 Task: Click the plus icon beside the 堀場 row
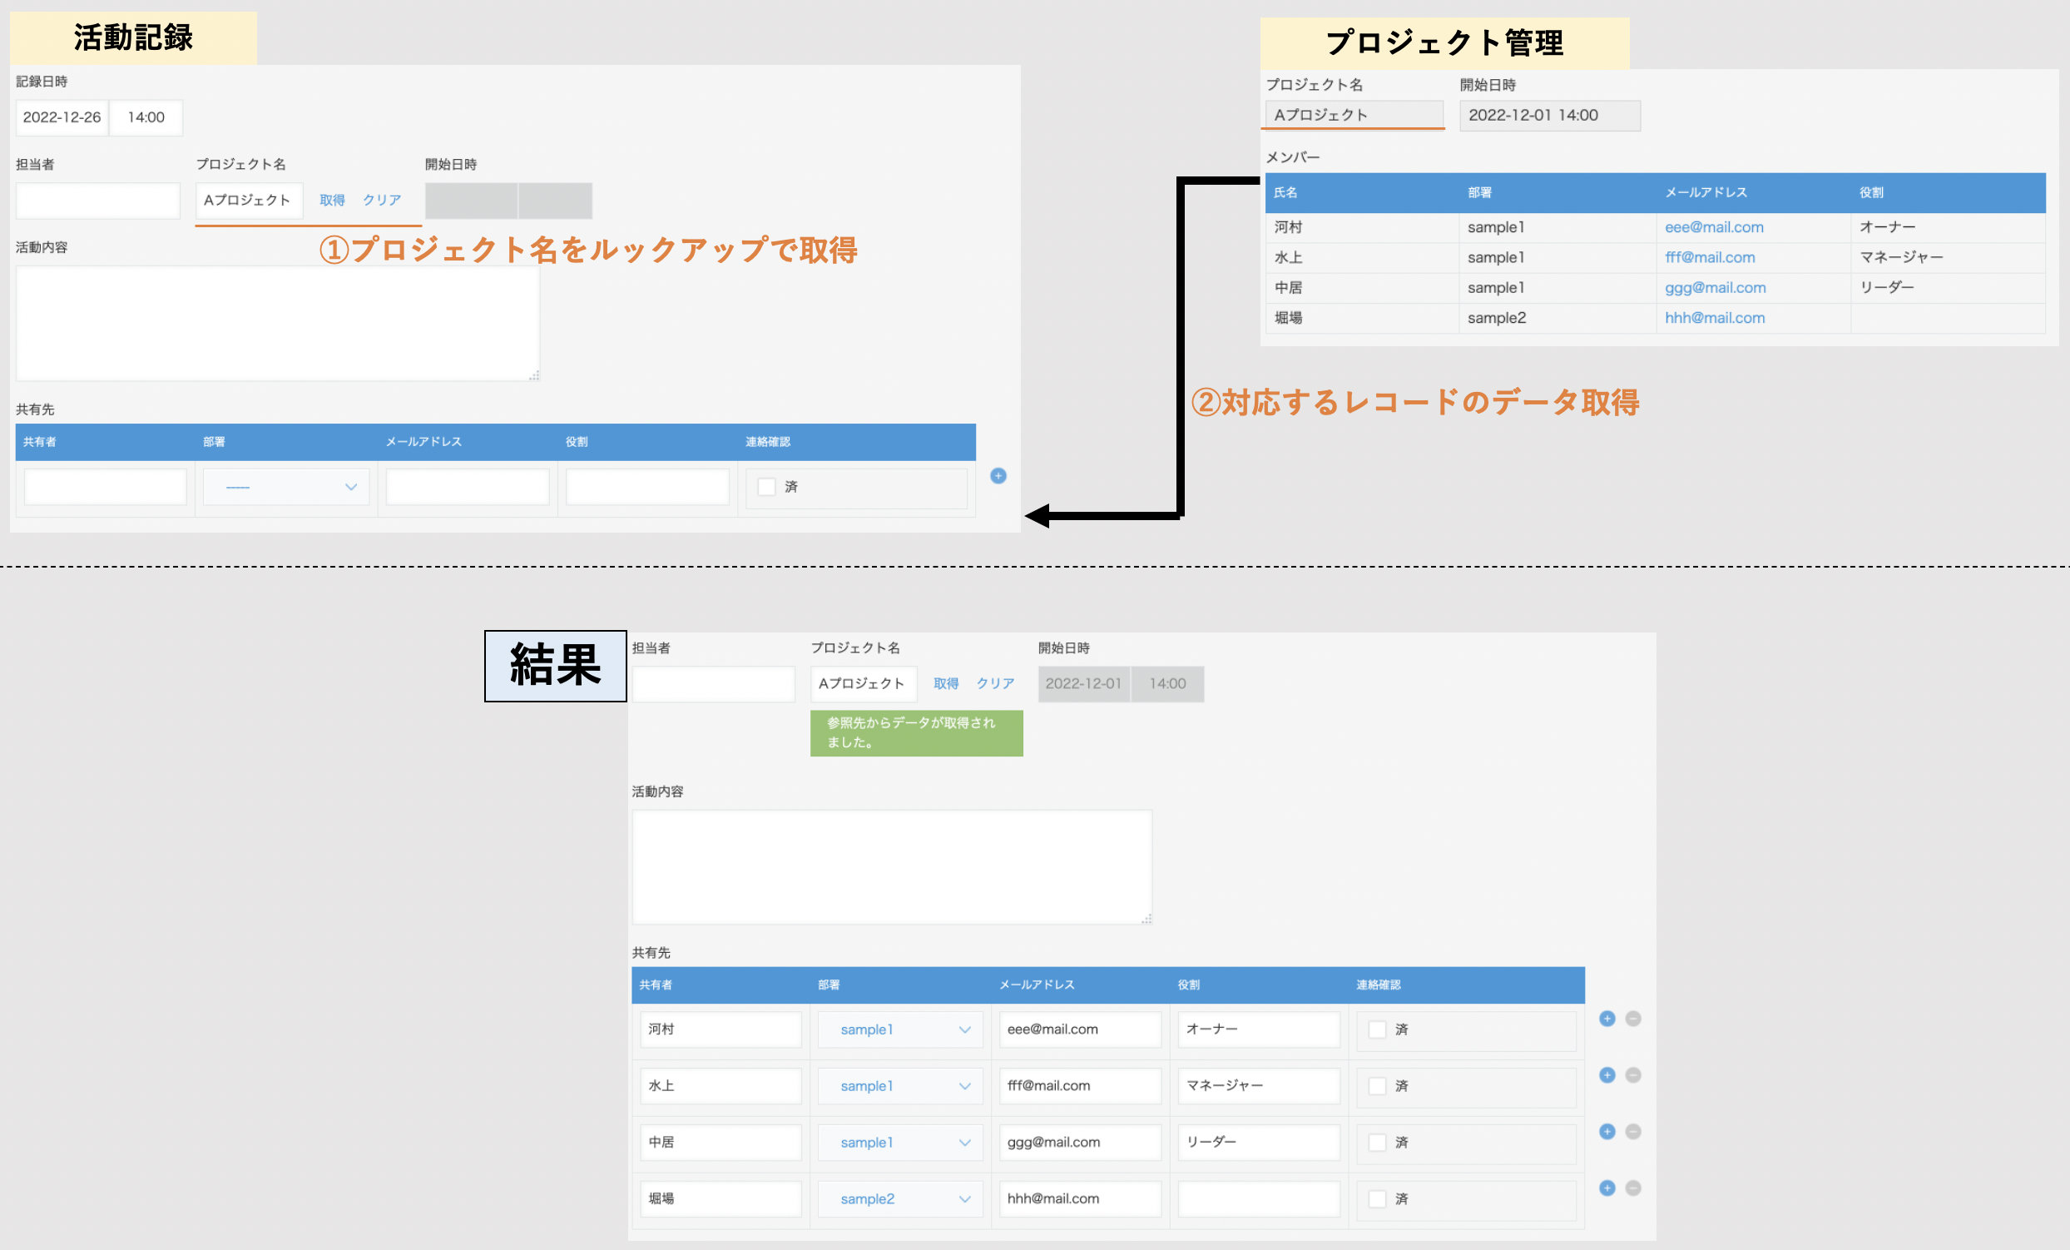tap(1607, 1187)
